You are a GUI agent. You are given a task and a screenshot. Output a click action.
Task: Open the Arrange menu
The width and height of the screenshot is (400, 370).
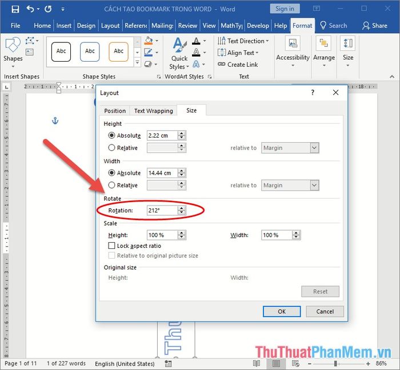coord(324,52)
